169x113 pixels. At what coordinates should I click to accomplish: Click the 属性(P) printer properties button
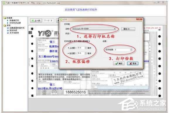tap(128, 29)
